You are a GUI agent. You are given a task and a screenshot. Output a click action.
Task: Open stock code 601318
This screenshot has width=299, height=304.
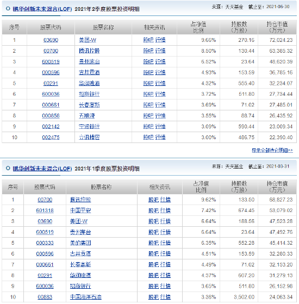pos(45,210)
